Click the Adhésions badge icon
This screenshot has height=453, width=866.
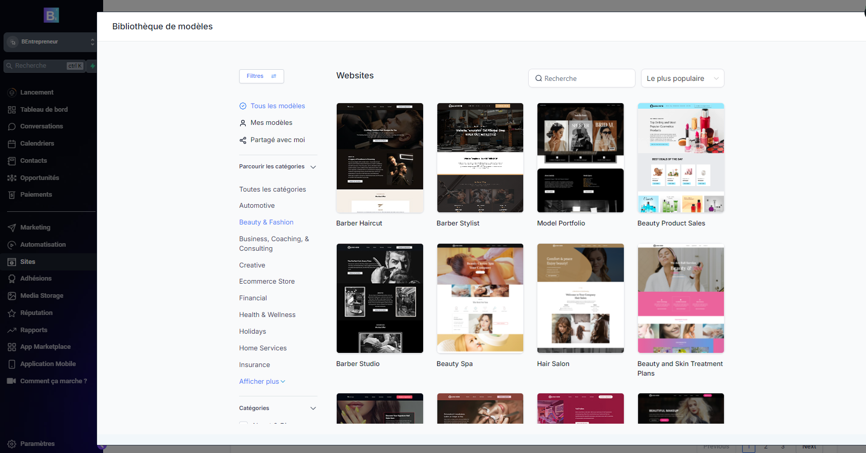pos(12,279)
